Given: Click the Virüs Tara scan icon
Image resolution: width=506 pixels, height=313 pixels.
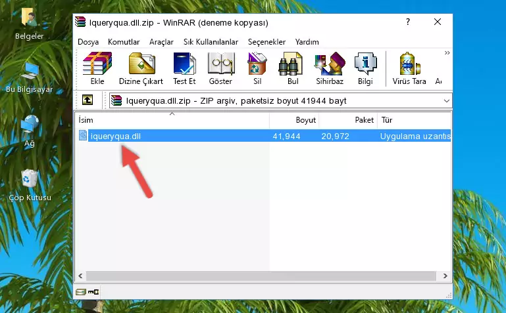Looking at the screenshot, I should click(x=409, y=64).
